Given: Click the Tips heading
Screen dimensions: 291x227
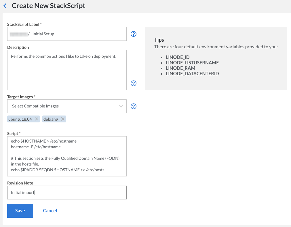Looking at the screenshot, I should tap(159, 40).
